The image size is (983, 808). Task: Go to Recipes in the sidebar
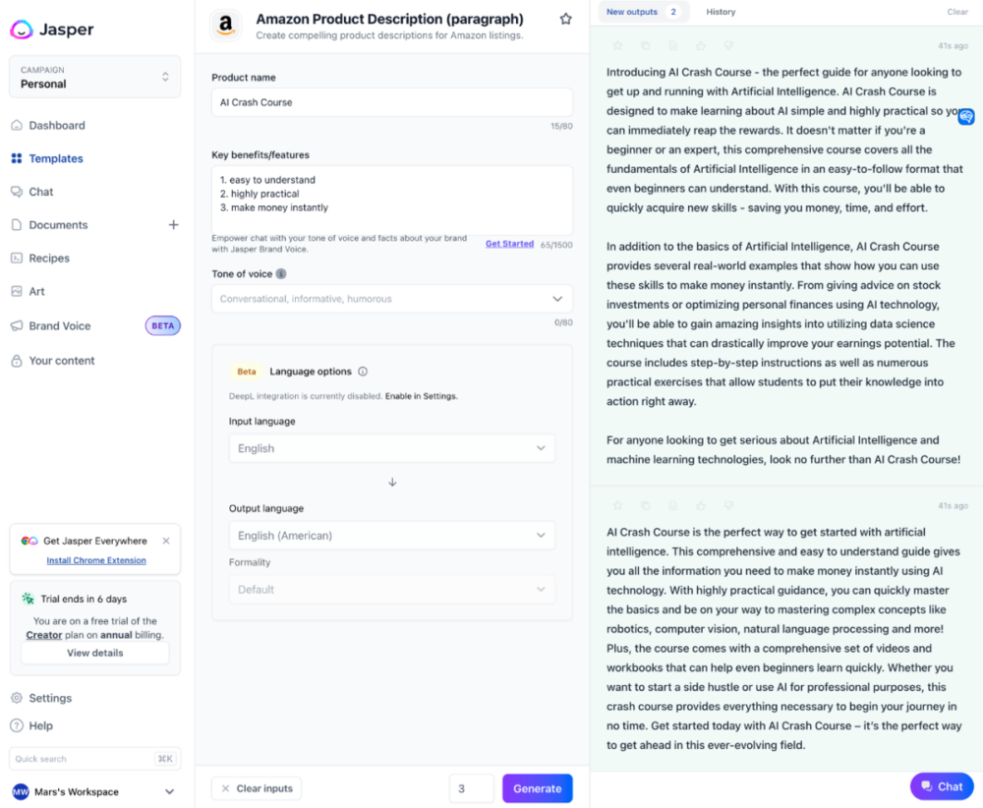pos(49,259)
